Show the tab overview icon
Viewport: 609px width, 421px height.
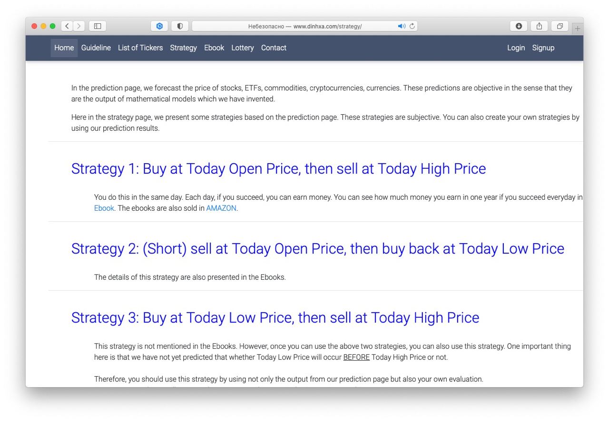(x=560, y=26)
